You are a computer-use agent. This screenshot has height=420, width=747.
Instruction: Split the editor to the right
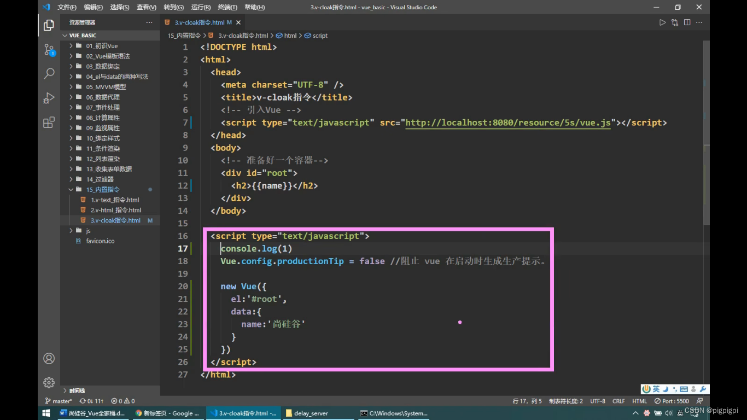[x=687, y=22]
